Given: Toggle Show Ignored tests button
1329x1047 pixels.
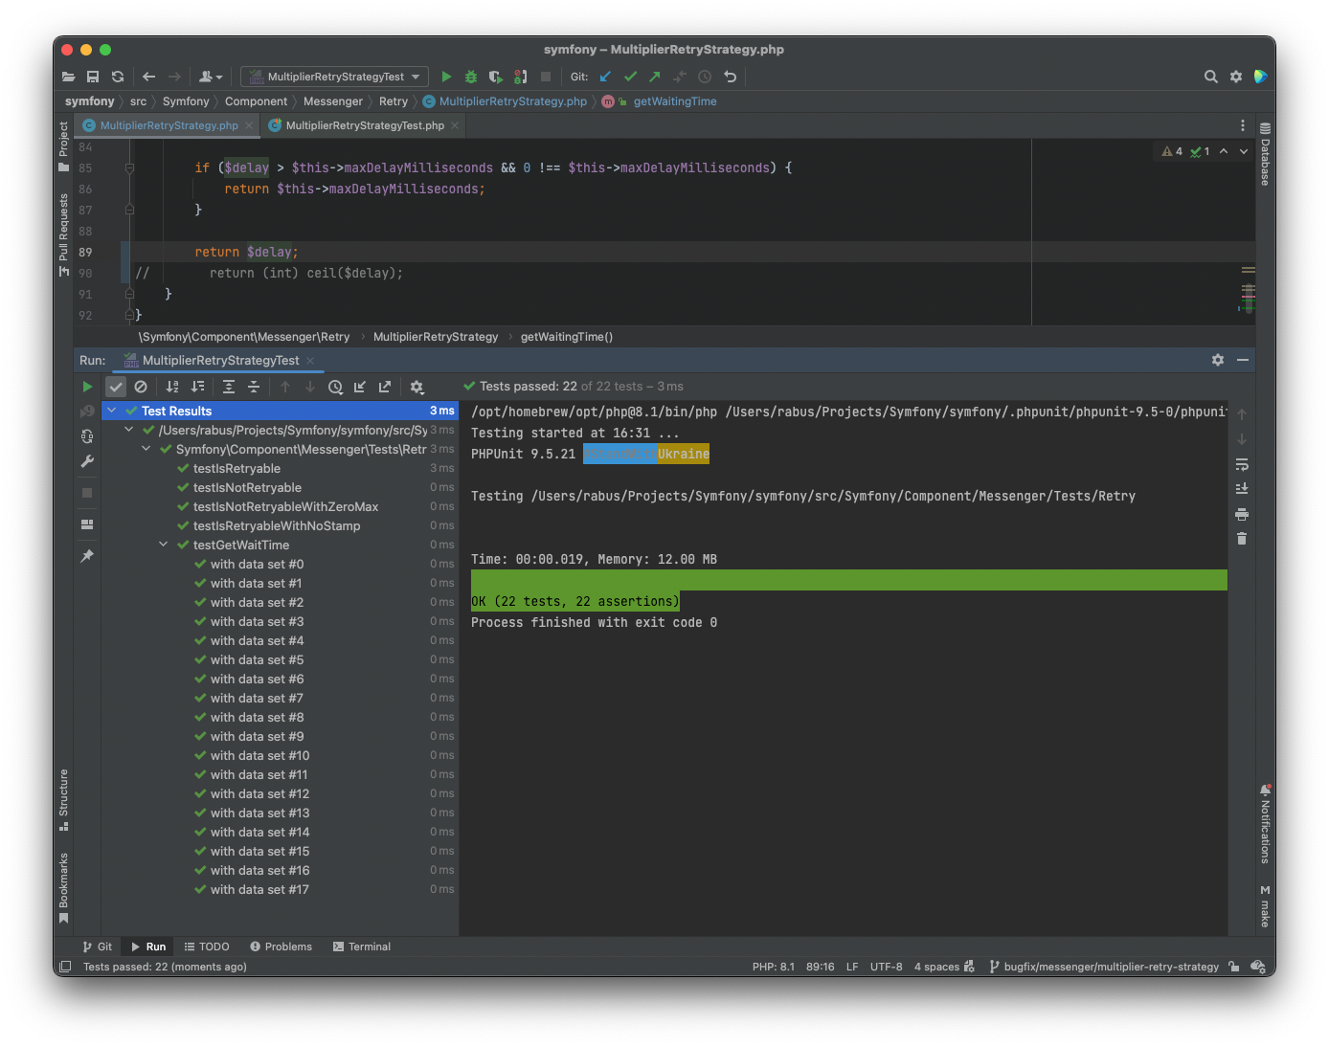Looking at the screenshot, I should tap(141, 387).
